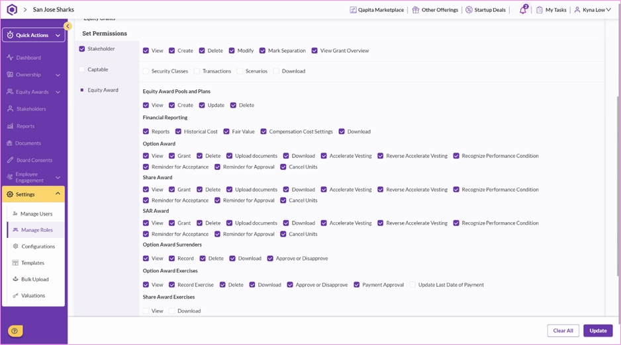Image resolution: width=621 pixels, height=345 pixels.
Task: Click the Settings gear icon
Action: click(10, 194)
